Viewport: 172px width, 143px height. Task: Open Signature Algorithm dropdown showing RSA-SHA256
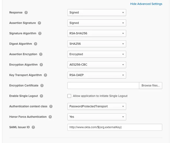97,33
